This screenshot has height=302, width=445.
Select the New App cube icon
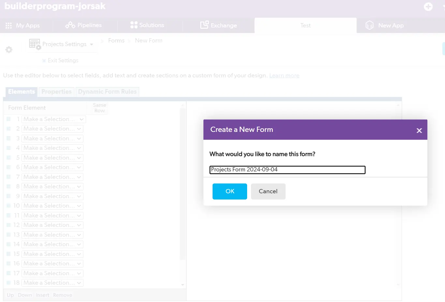point(369,25)
